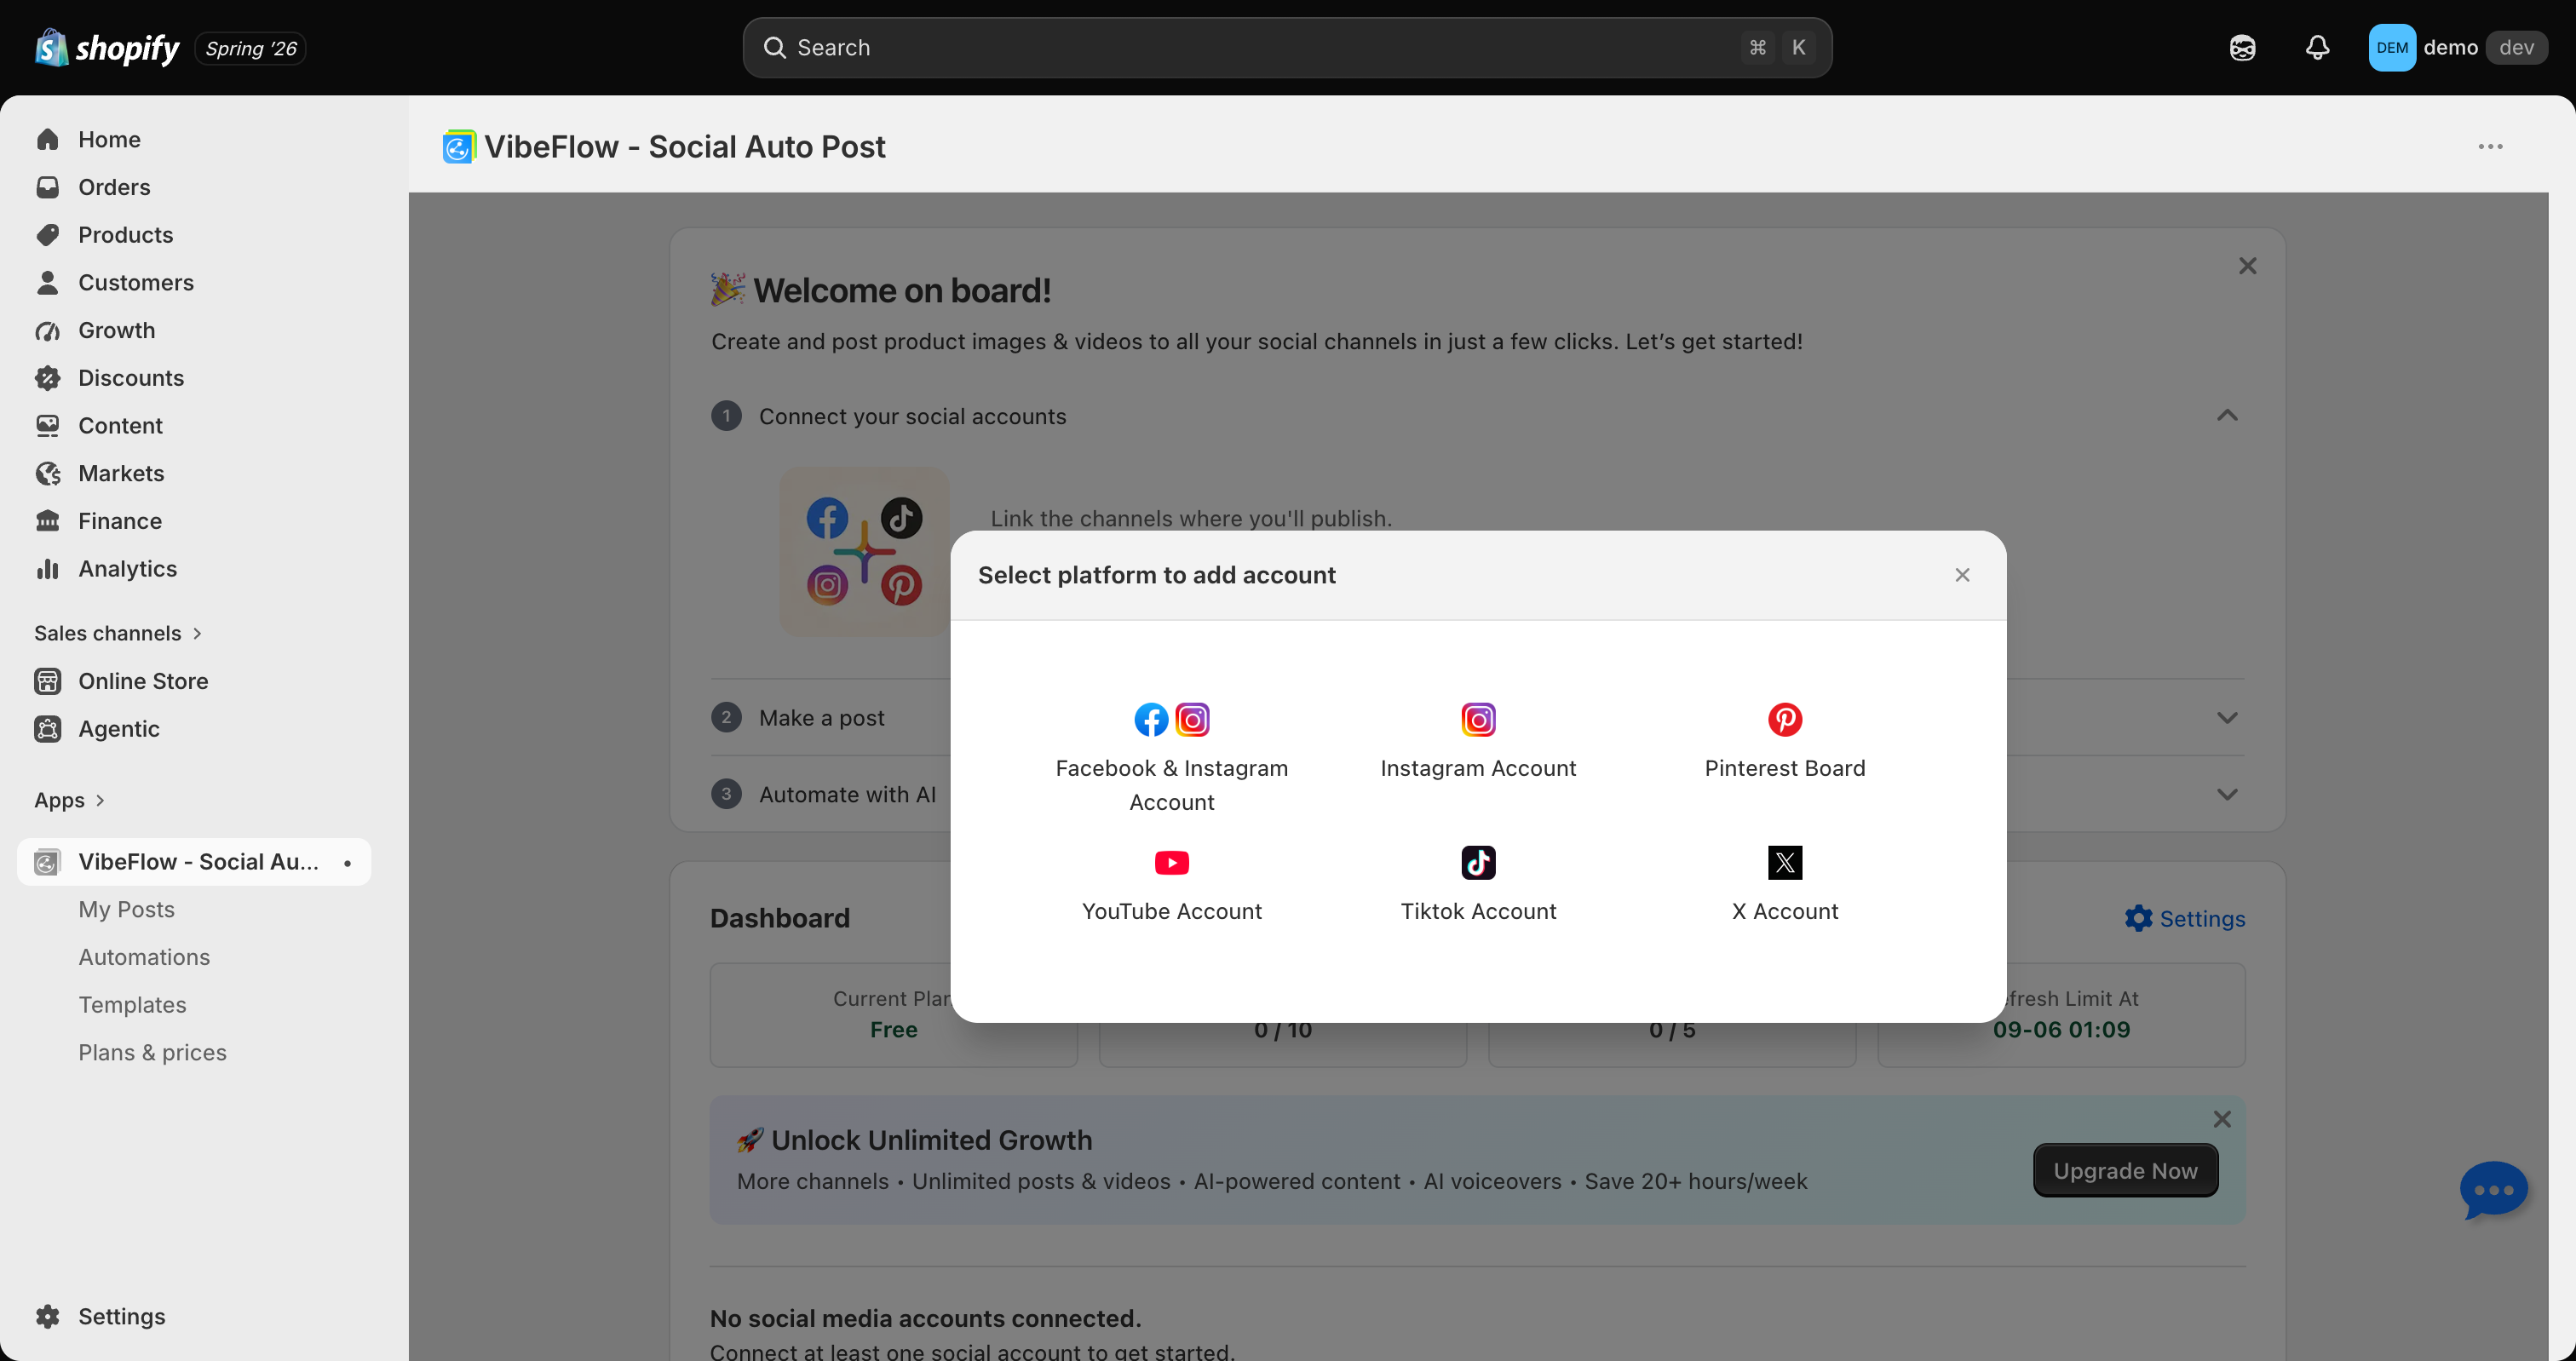The width and height of the screenshot is (2576, 1361).
Task: Choose the Tiktok Account option
Action: coord(1478,884)
